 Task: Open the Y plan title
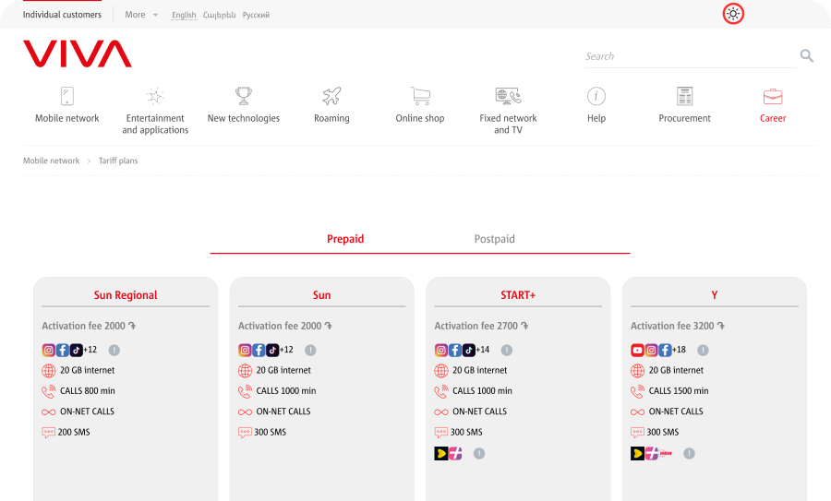click(714, 295)
